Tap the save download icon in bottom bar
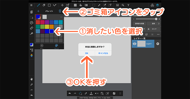The width and height of the screenshot is (190, 99). pyautogui.click(x=91, y=93)
